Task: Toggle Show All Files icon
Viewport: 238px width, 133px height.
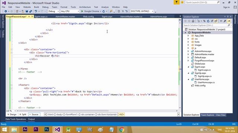Action: [216, 21]
